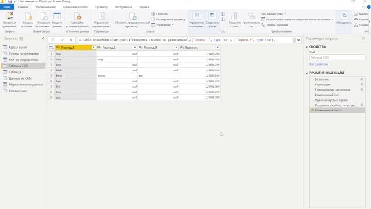The width and height of the screenshot is (371, 209).
Task: Switch to the Главная tab
Action: [x=23, y=7]
